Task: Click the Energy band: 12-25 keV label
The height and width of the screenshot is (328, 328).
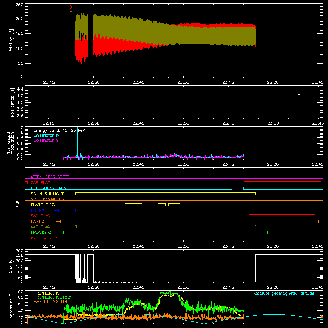Action: tap(59, 130)
